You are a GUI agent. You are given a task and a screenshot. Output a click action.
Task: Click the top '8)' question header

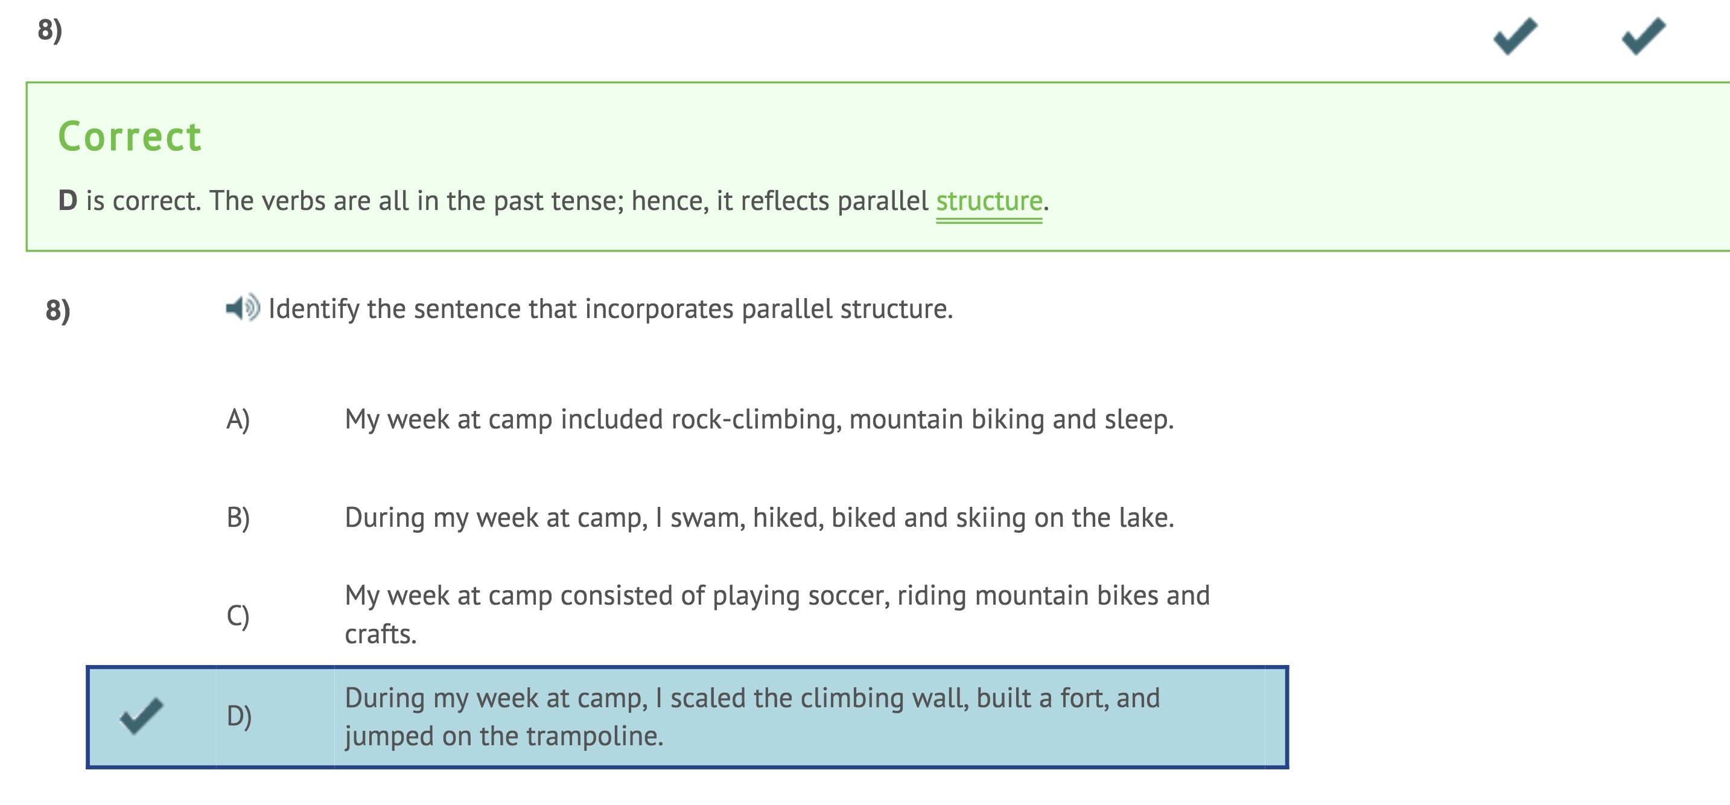click(x=49, y=30)
